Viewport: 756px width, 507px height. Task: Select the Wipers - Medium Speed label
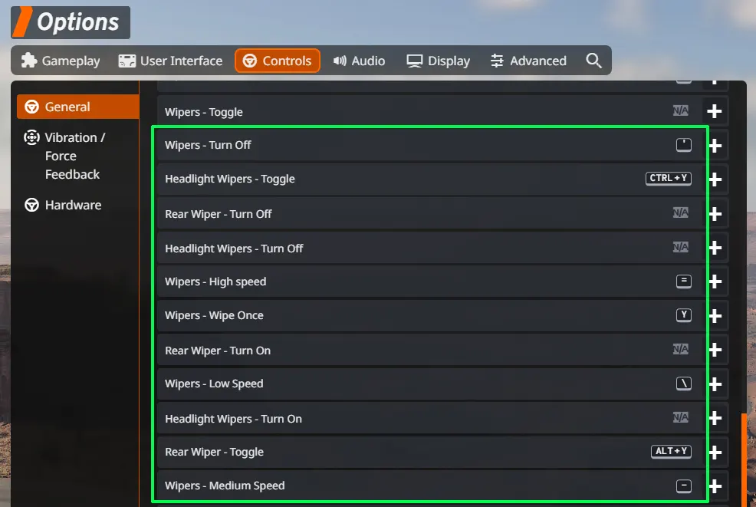point(225,486)
